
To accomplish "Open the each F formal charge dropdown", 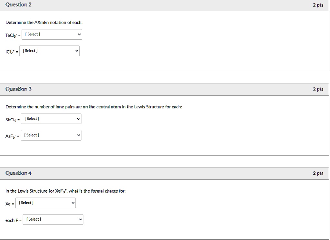I will (x=53, y=219).
